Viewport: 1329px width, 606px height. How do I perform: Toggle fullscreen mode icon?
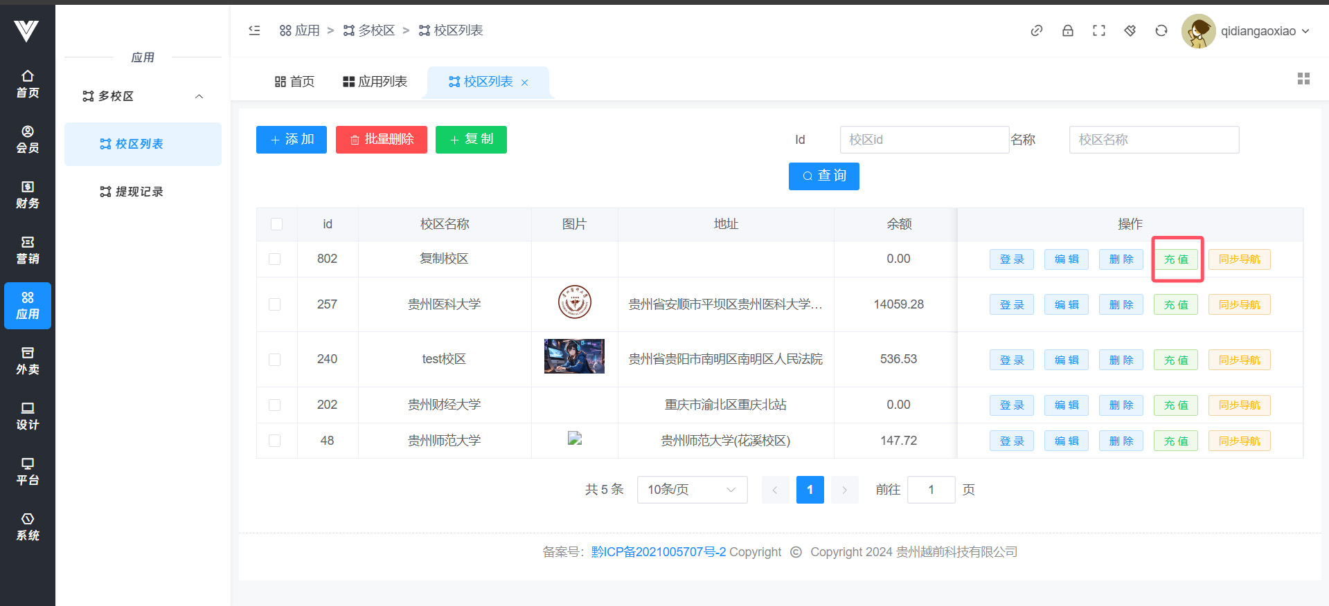click(x=1098, y=30)
